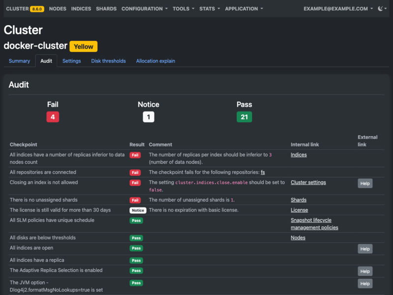Click the Yellow cluster health badge
Image resolution: width=393 pixels, height=295 pixels.
tap(83, 46)
